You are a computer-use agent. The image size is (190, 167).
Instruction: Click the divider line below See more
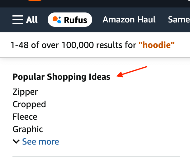96,156
